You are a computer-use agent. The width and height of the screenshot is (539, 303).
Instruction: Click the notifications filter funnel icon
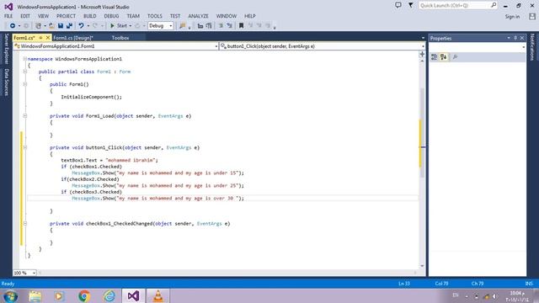(410, 5)
